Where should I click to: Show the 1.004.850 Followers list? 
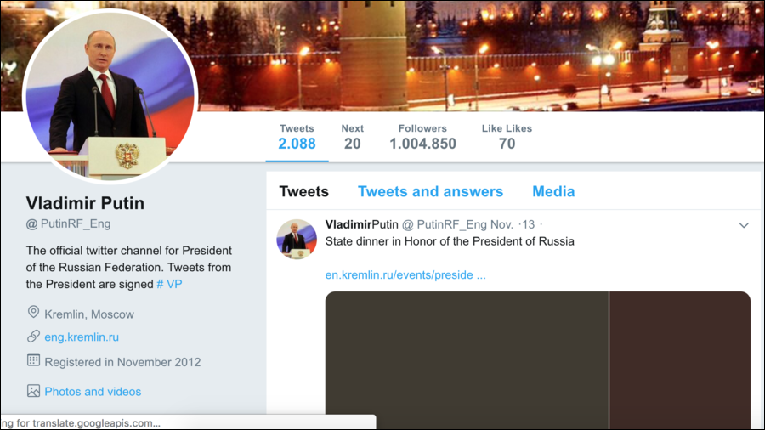coord(422,137)
